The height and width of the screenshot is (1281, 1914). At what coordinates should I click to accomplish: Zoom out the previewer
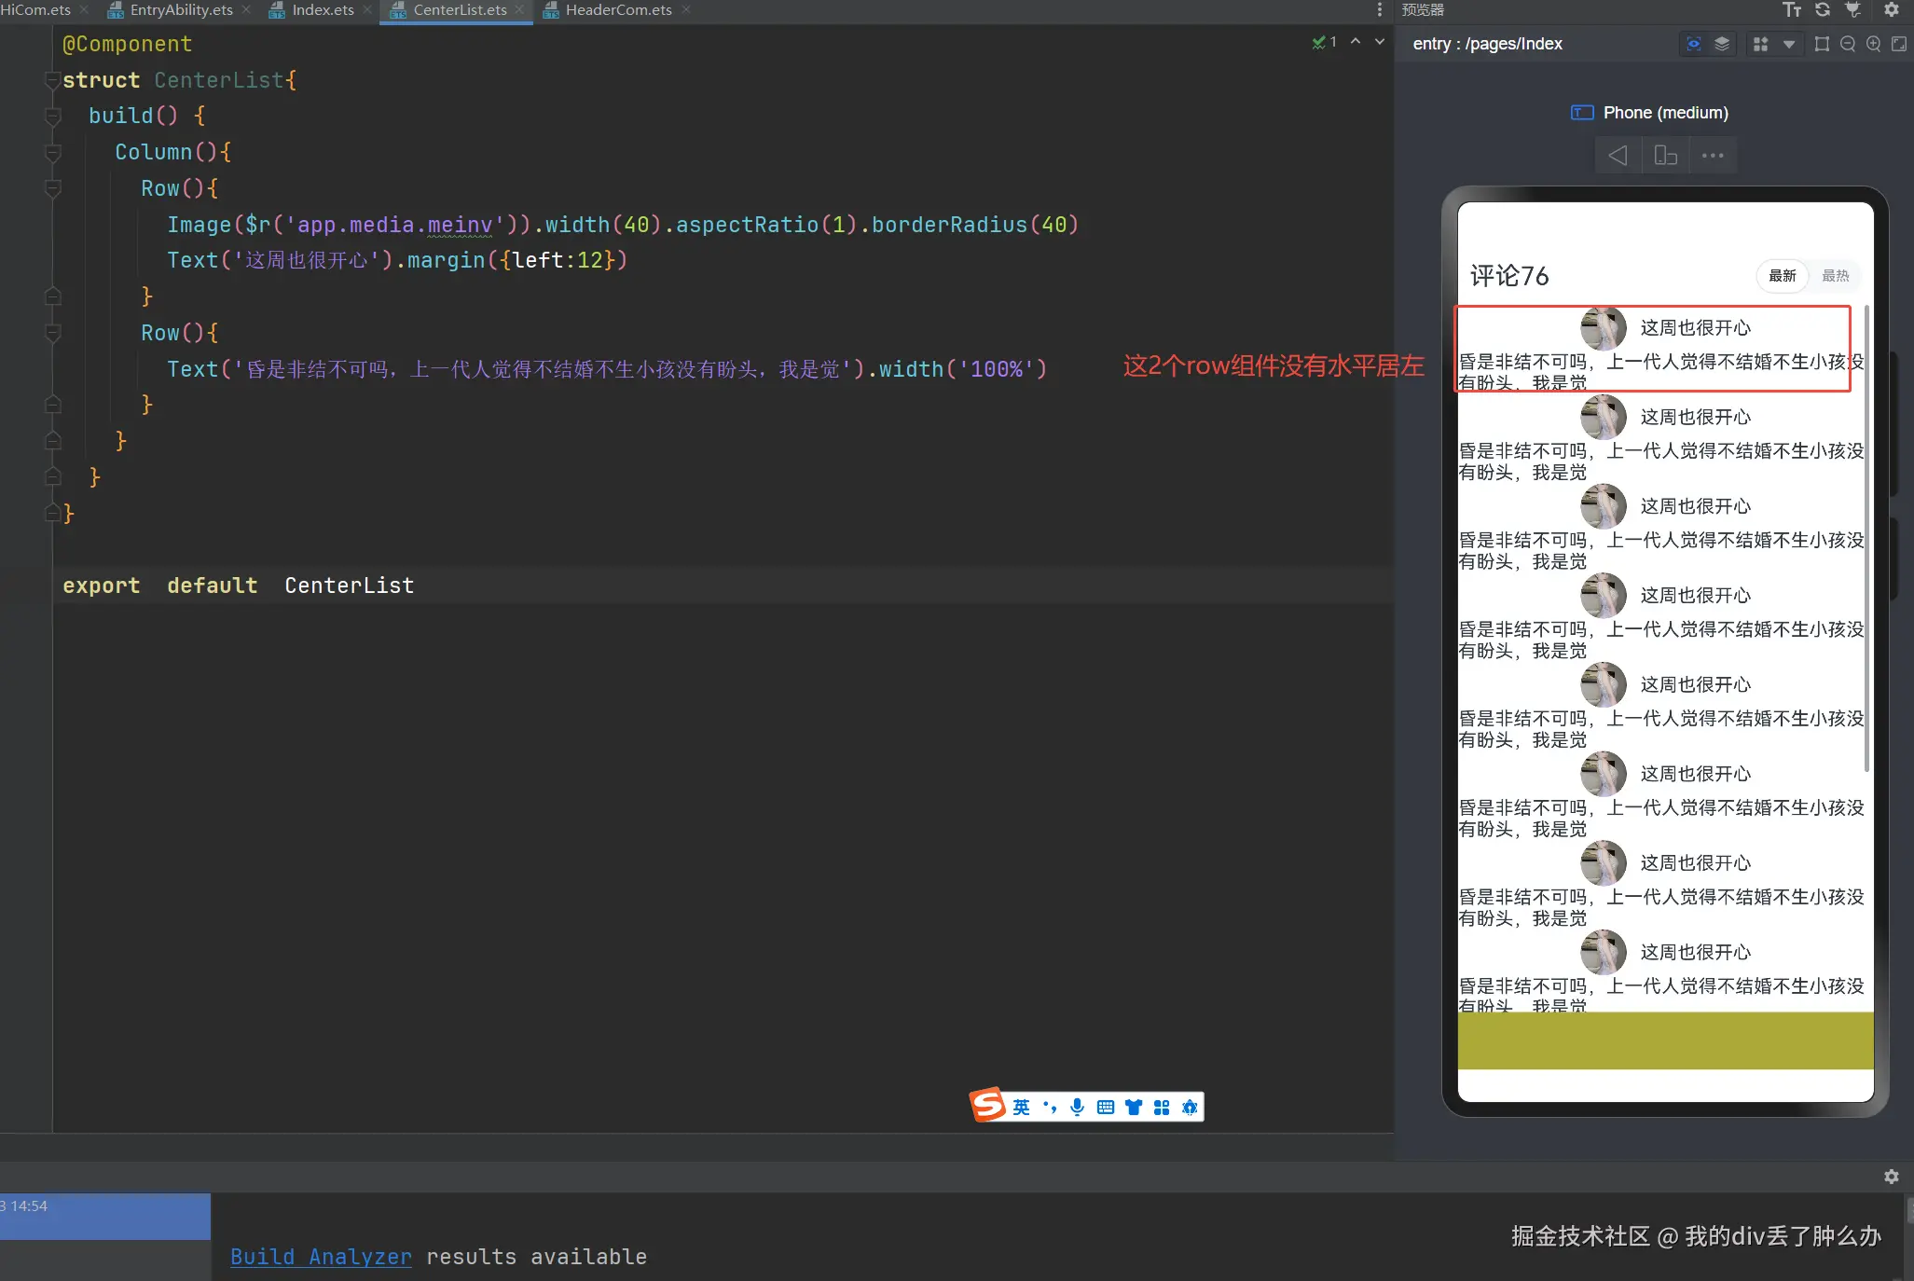[1847, 44]
